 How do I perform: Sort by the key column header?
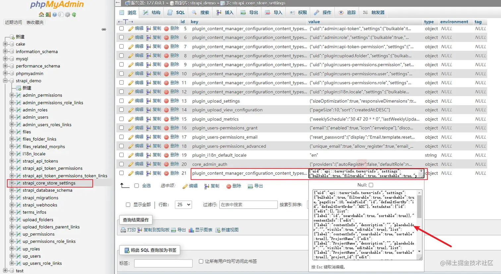pyautogui.click(x=195, y=22)
